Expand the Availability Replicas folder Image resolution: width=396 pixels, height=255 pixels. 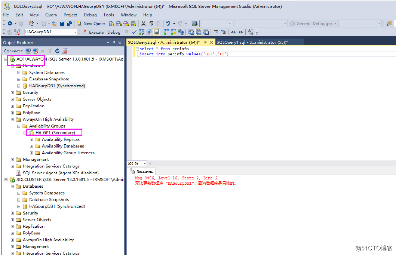(x=31, y=139)
